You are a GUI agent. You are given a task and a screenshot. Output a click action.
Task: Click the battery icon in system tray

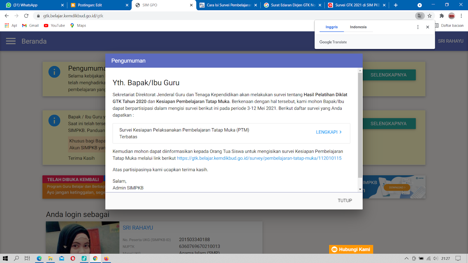[x=421, y=258]
